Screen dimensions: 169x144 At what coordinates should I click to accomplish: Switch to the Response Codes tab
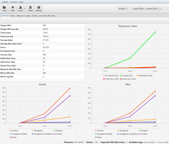tap(23, 16)
